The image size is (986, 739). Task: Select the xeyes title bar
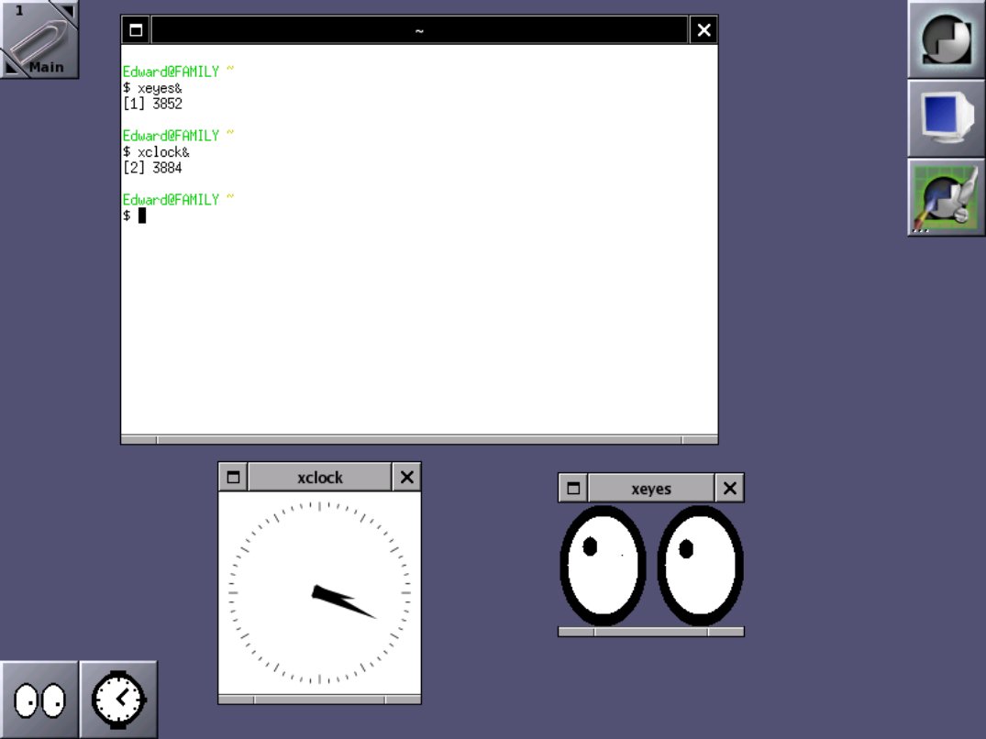[x=648, y=488]
